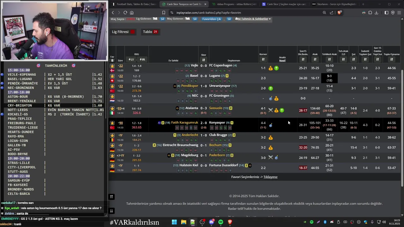
Task: Click the zoom magnifier icon in address bar
Action: (x=324, y=13)
